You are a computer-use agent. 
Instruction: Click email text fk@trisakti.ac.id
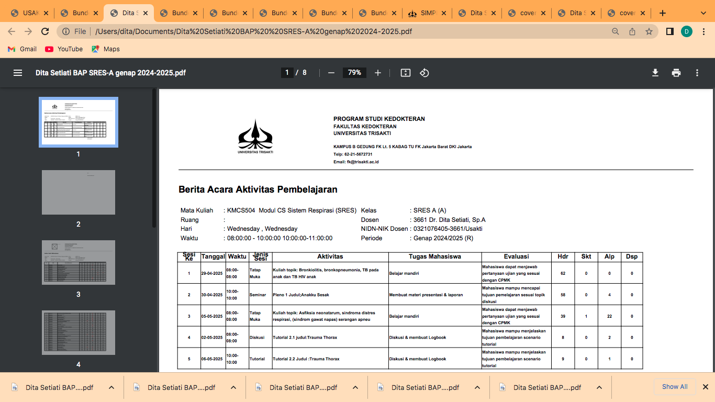coord(363,162)
